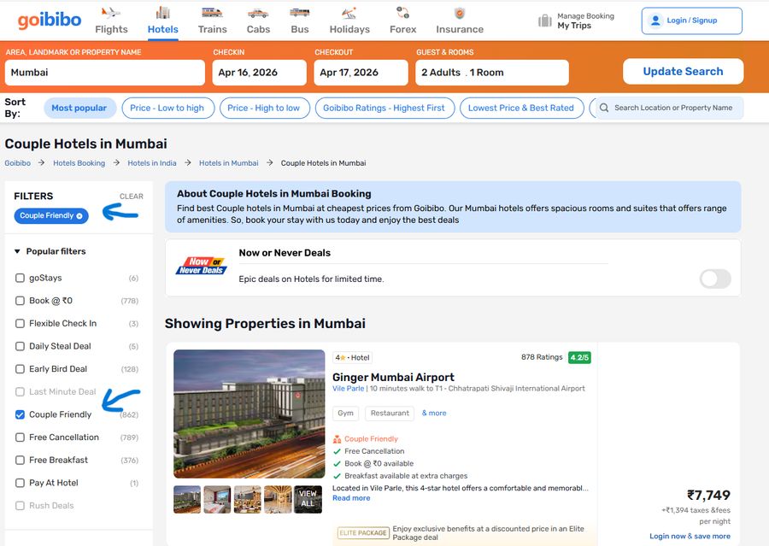Screen dimensions: 769x546
Task: Uncheck the Couple Friendly filter checkbox
Action: [21, 414]
